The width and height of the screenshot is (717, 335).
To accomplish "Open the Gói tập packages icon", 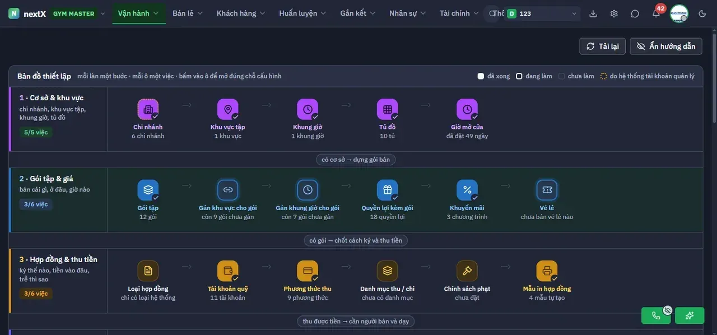I will click(x=148, y=190).
